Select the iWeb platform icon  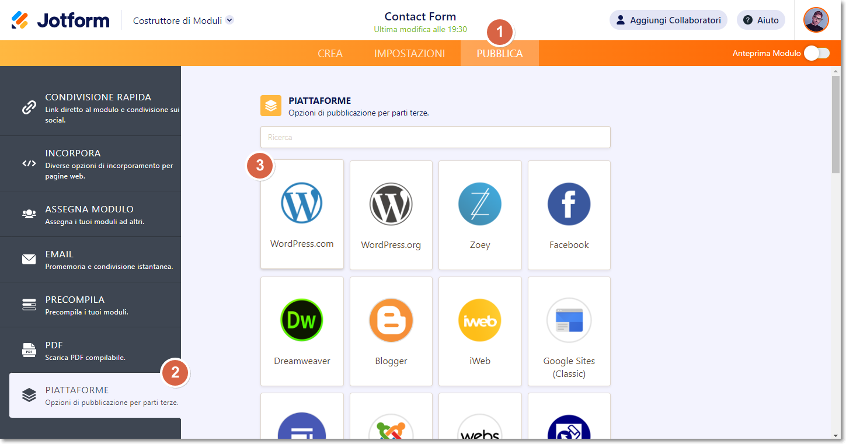point(480,320)
